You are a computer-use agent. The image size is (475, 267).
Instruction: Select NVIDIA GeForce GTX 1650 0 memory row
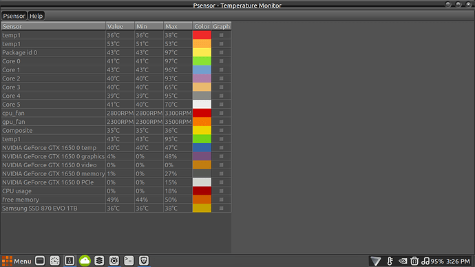[x=116, y=174]
